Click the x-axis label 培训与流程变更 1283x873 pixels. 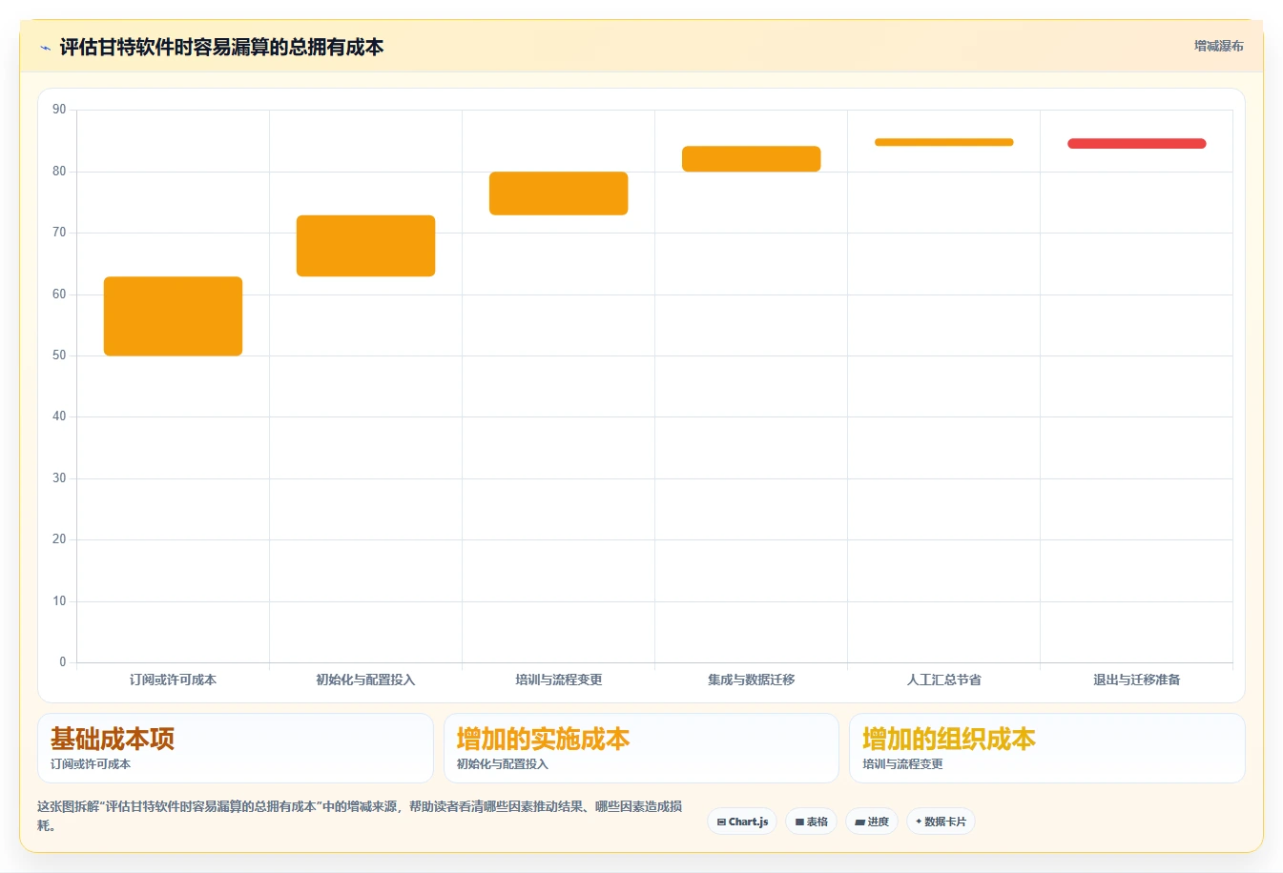click(558, 680)
